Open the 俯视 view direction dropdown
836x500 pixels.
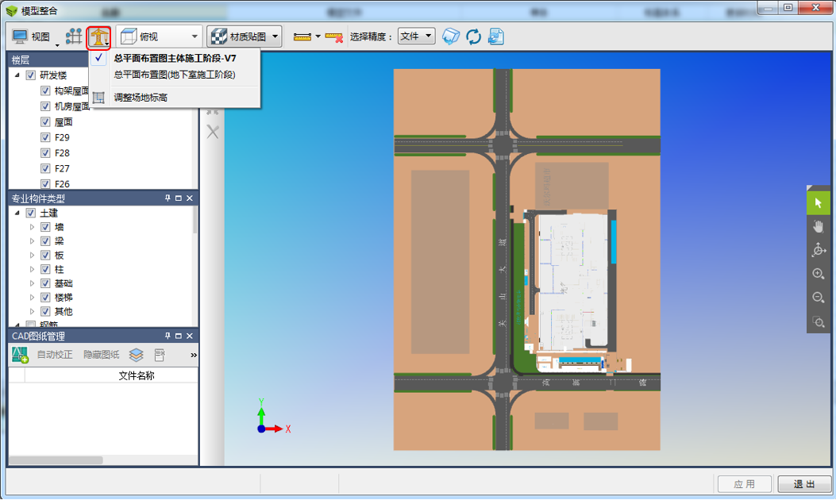pos(195,37)
